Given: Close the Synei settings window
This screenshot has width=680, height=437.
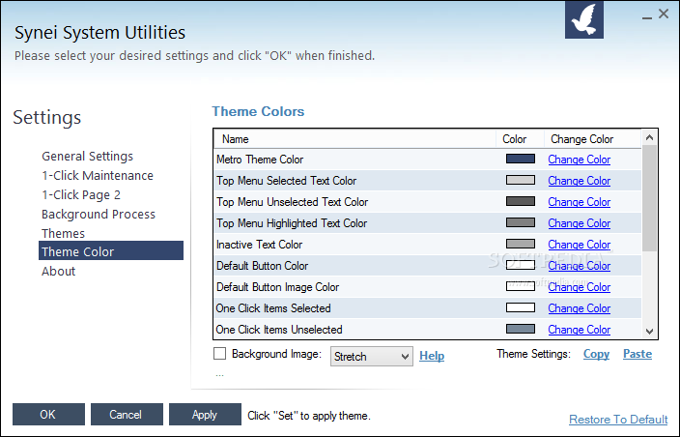Looking at the screenshot, I should [x=664, y=14].
